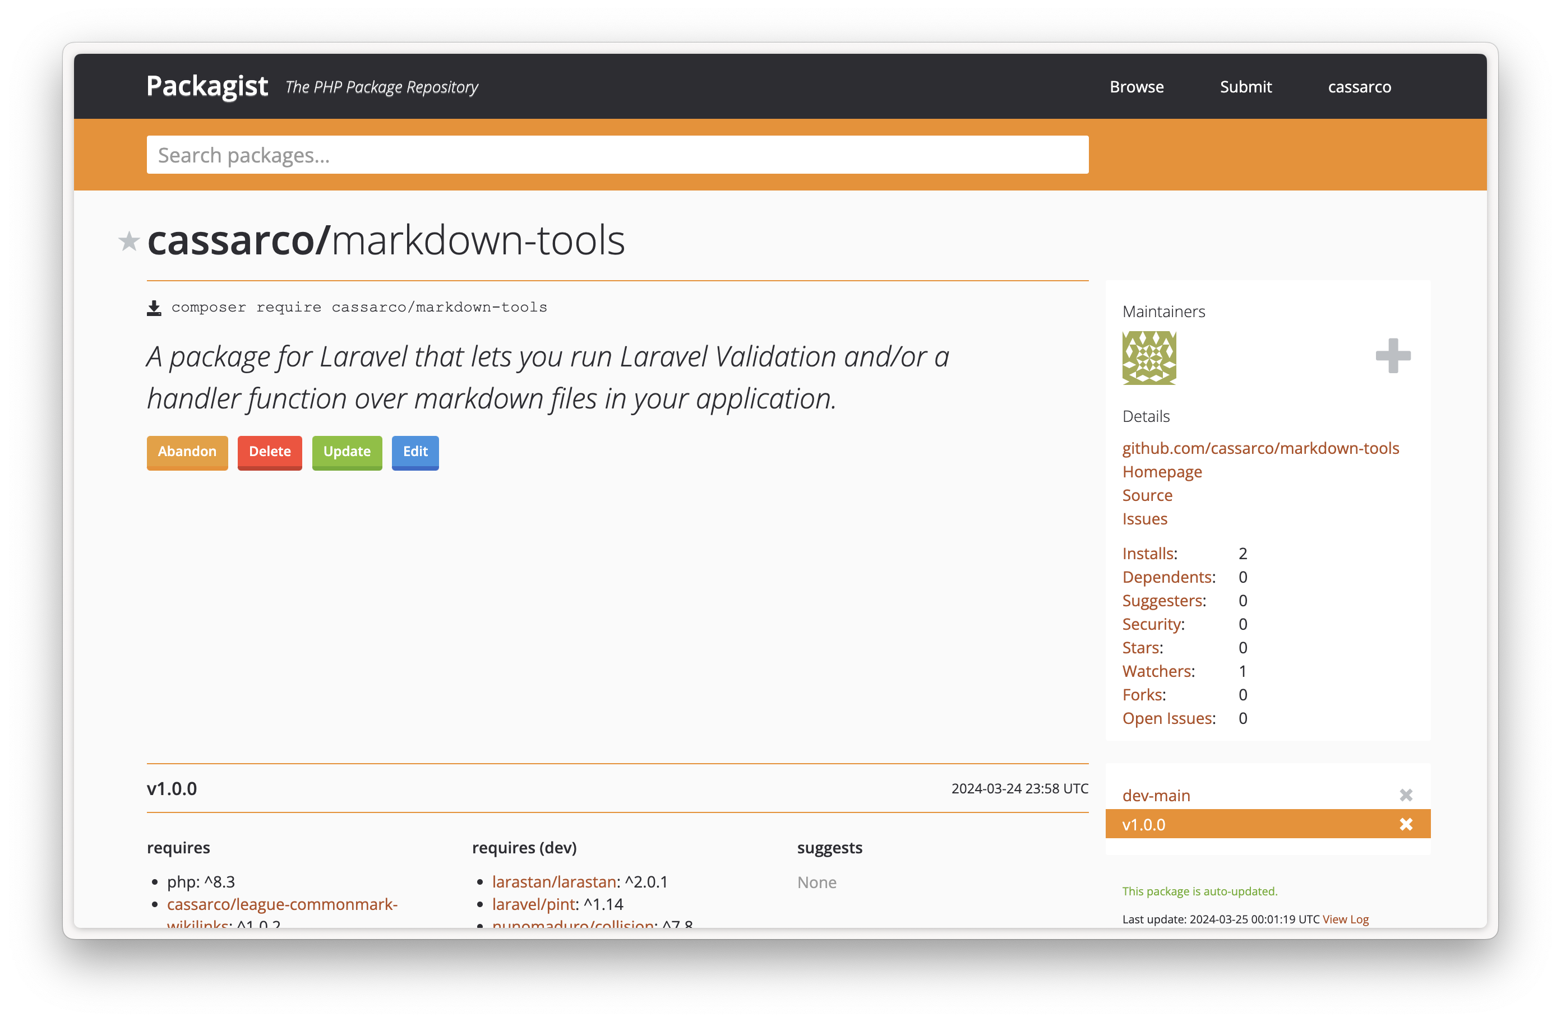Image resolution: width=1561 pixels, height=1022 pixels.
Task: Focus the Search packages field
Action: coord(617,155)
